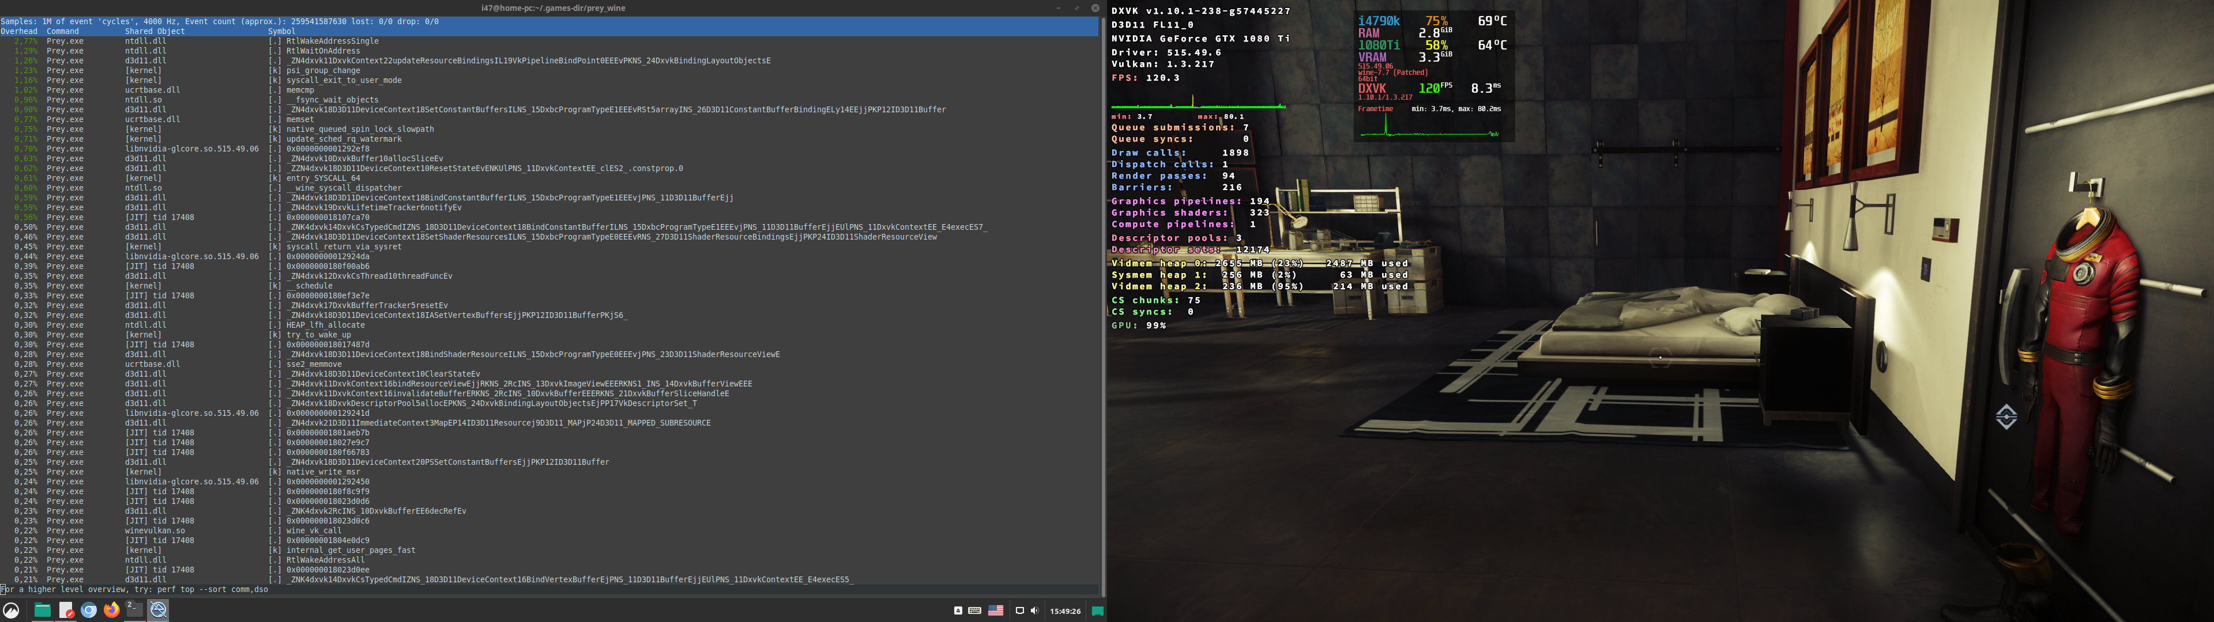The width and height of the screenshot is (2214, 622).
Task: Select the '__schedule' symbol row
Action: click(550, 286)
